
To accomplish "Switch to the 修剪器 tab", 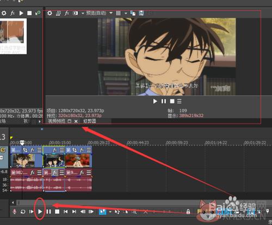I will click(x=90, y=121).
